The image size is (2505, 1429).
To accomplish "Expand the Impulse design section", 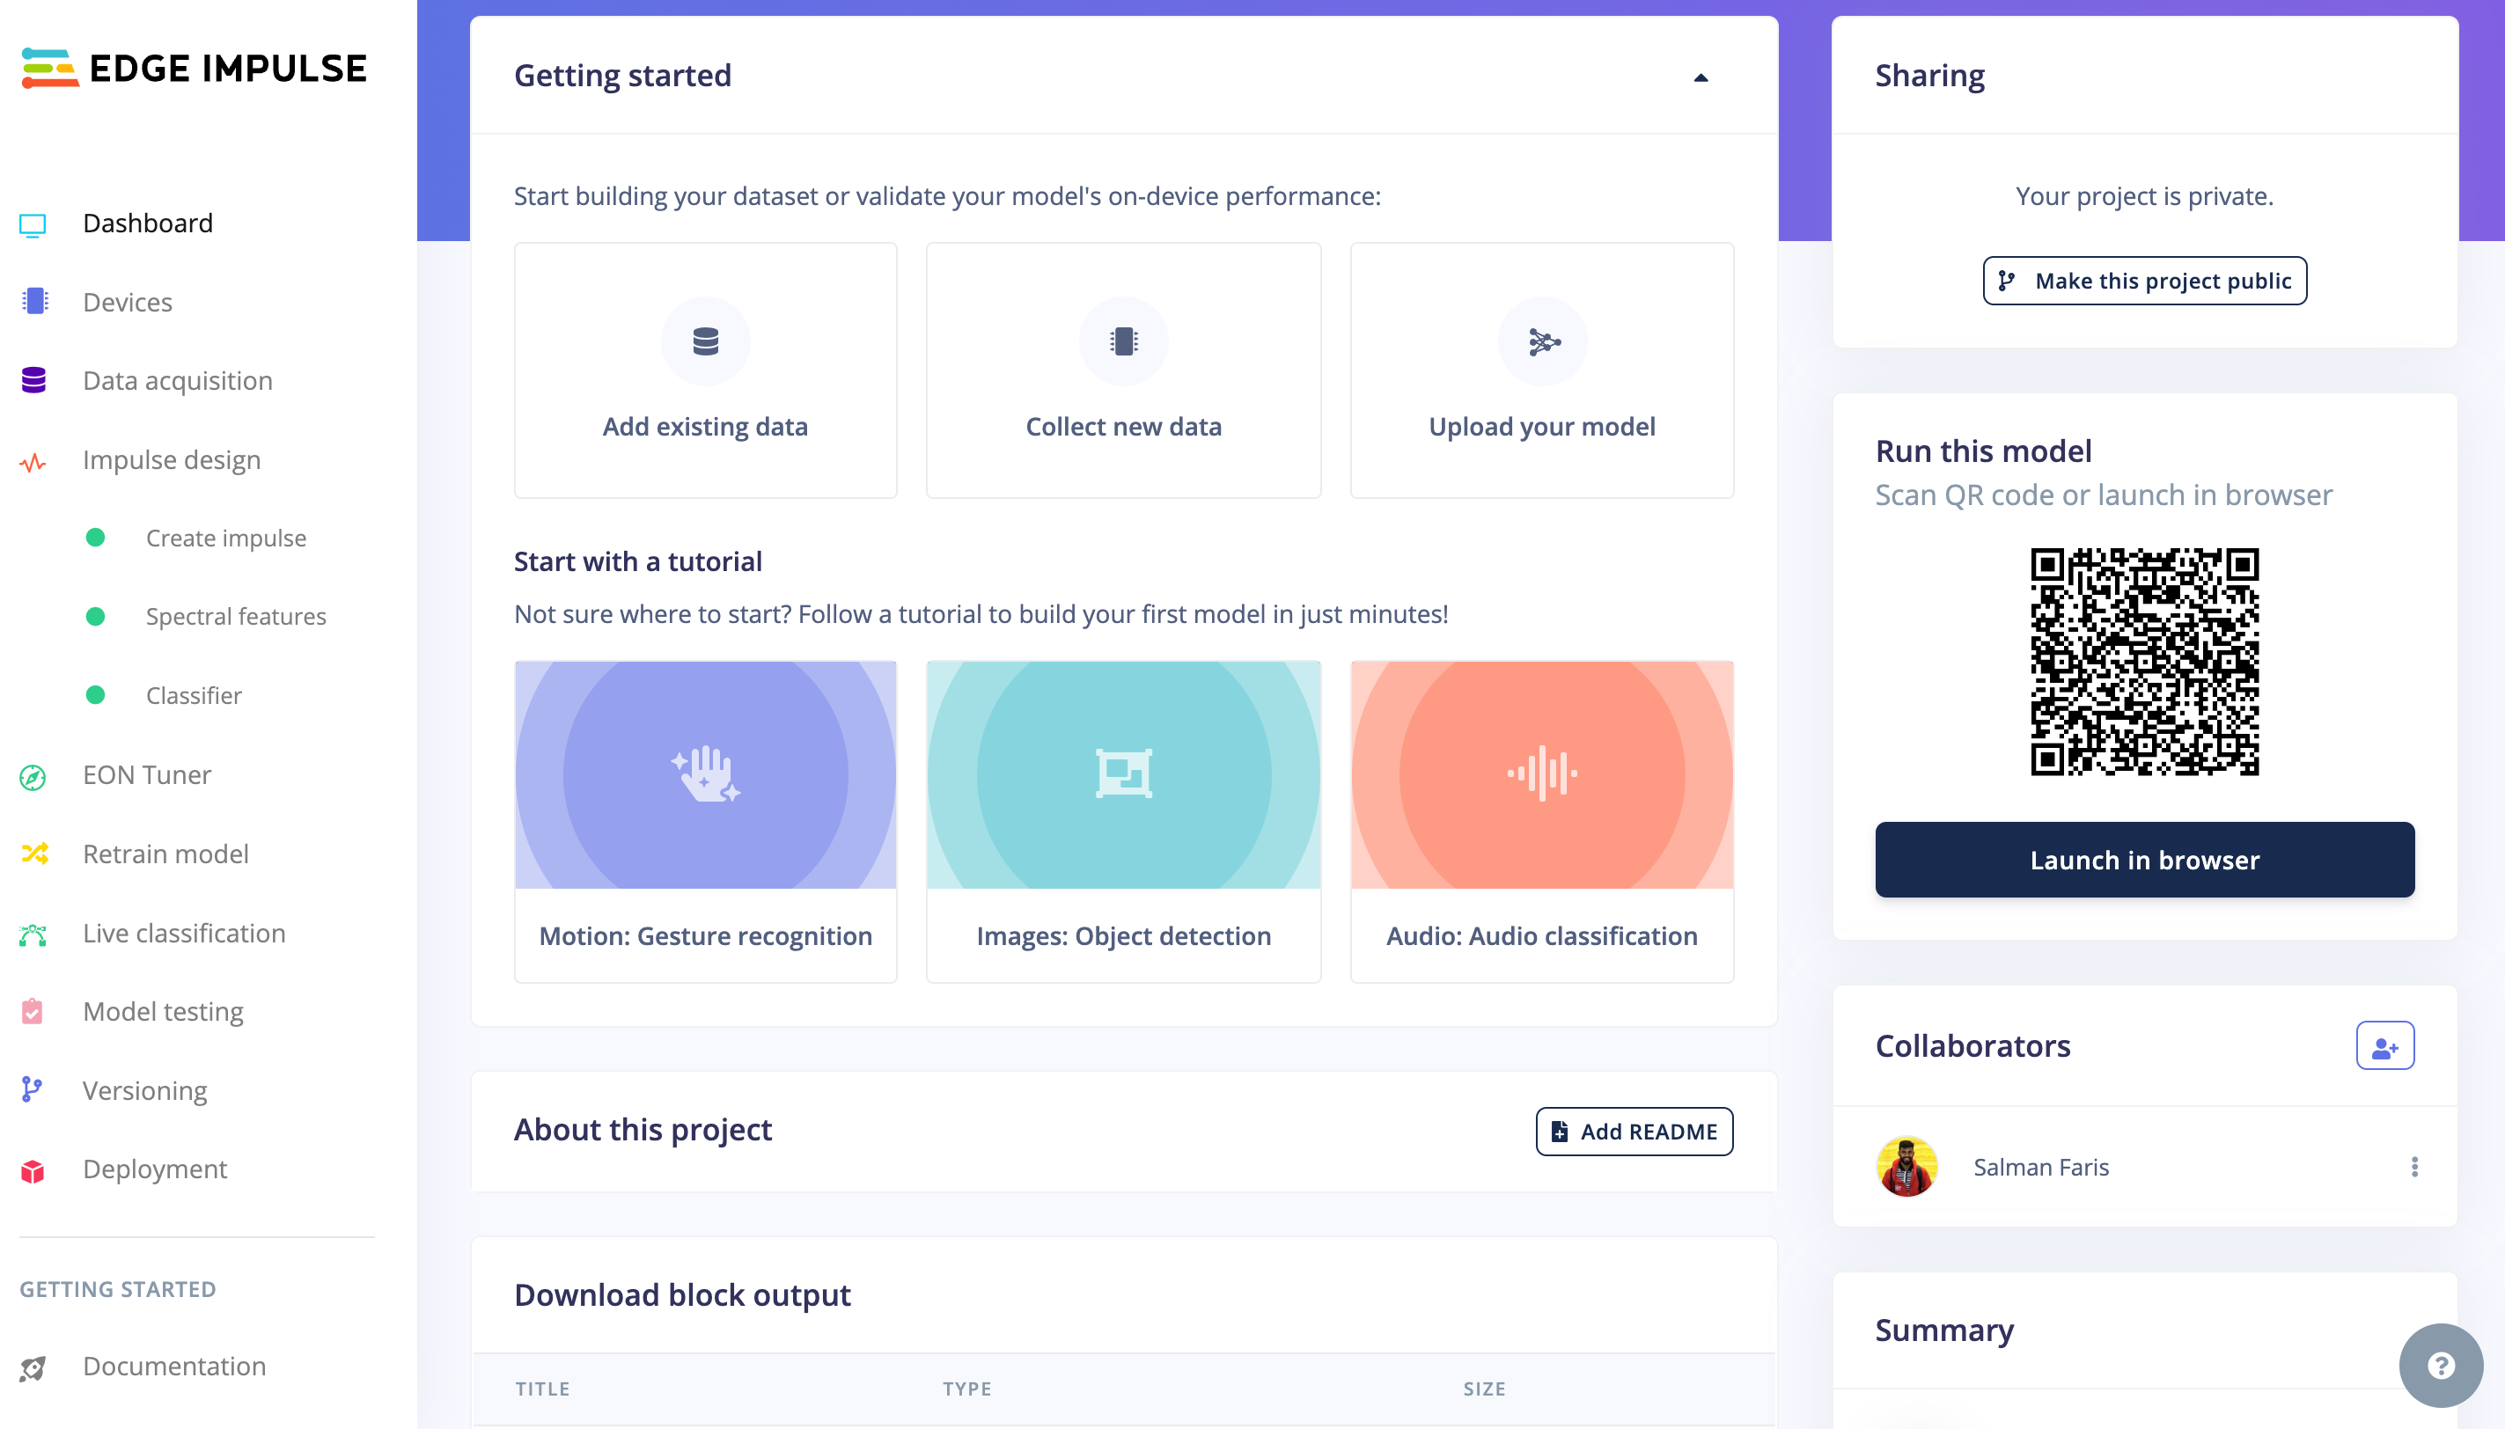I will tap(171, 459).
